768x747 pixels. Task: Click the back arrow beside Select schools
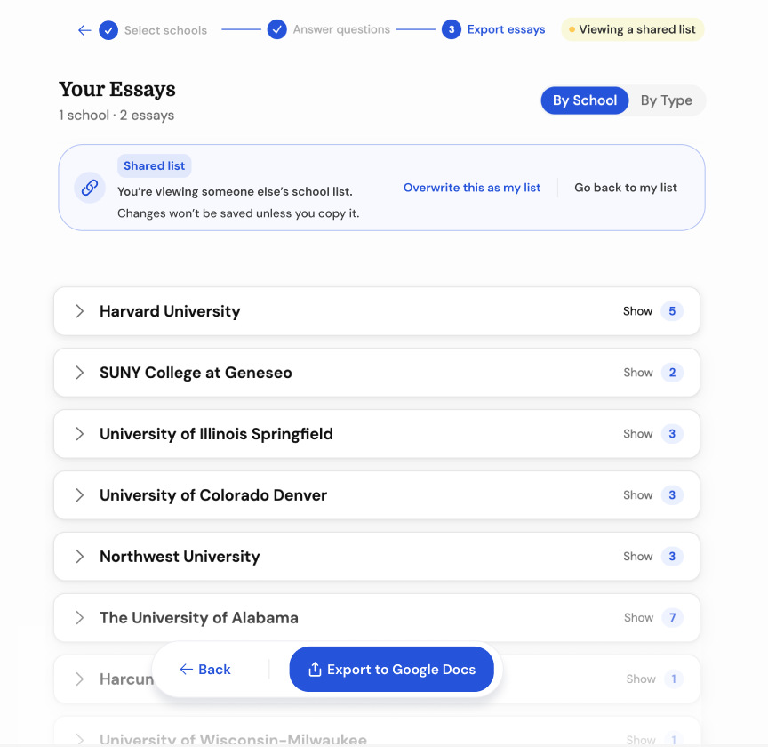click(x=84, y=30)
